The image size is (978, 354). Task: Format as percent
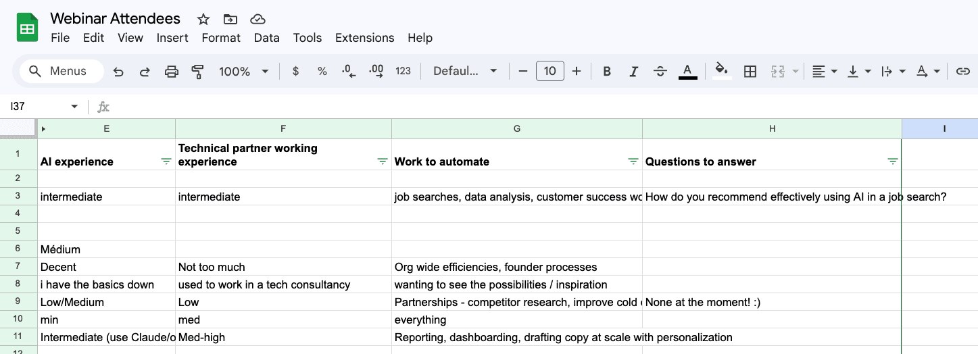click(322, 72)
